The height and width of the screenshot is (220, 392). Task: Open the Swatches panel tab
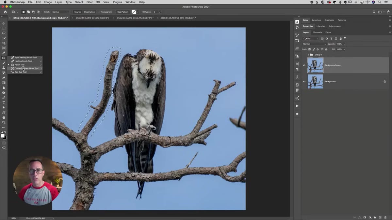click(316, 20)
